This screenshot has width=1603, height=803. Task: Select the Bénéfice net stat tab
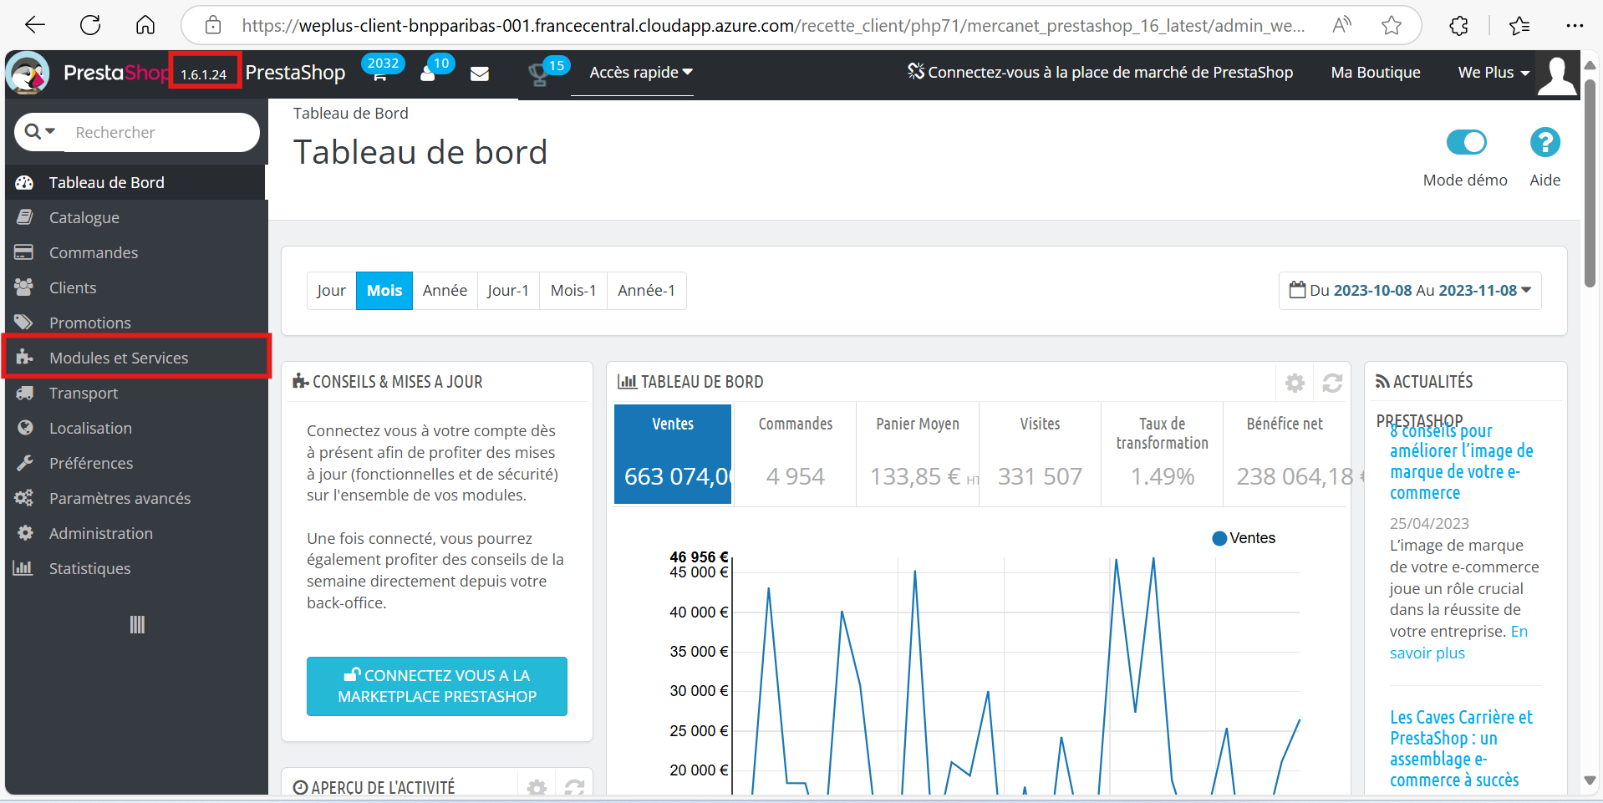(1285, 455)
